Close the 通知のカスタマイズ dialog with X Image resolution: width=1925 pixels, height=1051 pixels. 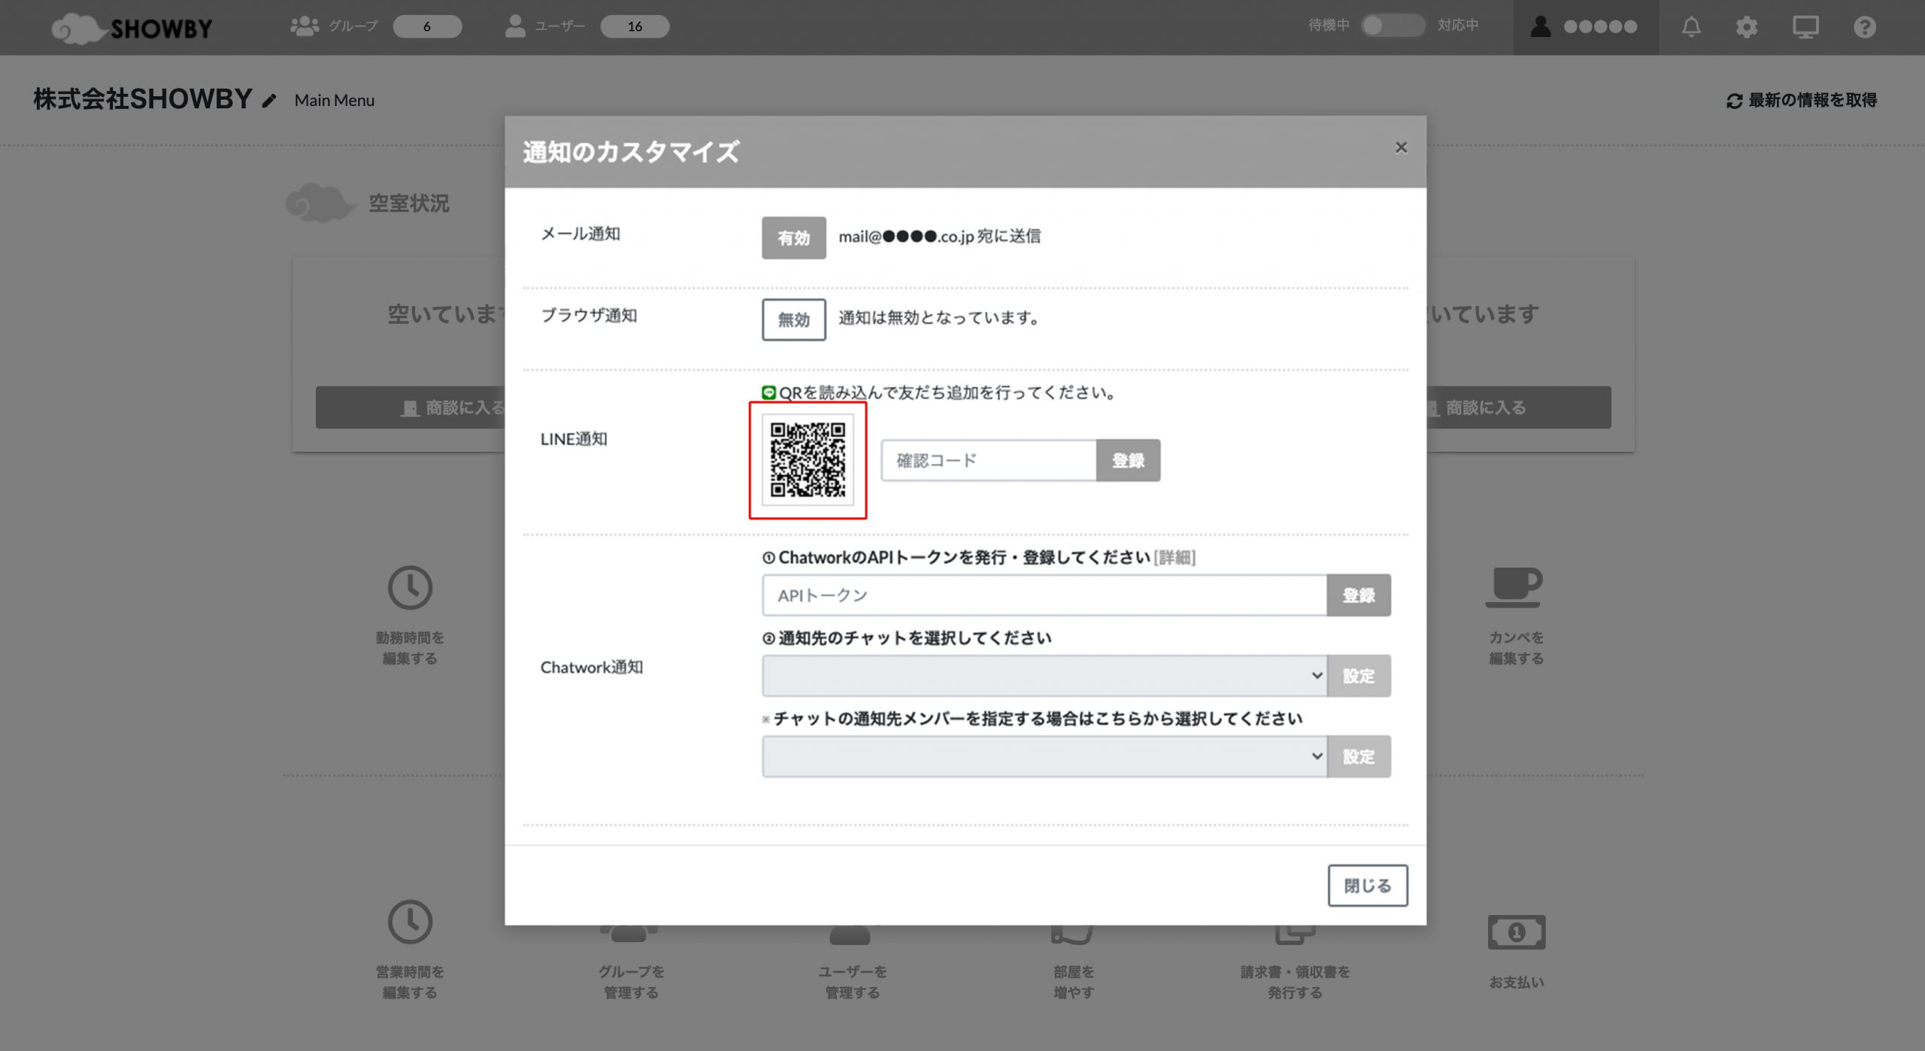[1401, 147]
